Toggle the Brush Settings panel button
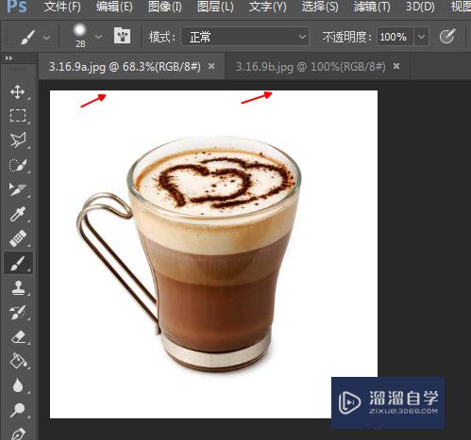Screen dimensions: 471x440 tap(122, 37)
